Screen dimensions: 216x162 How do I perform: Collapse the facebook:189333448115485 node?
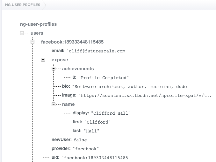[32, 42]
